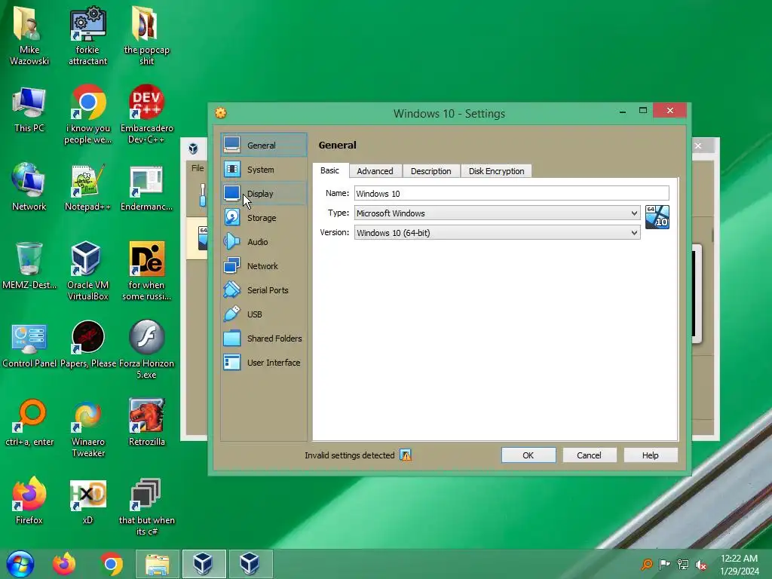This screenshot has height=579, width=772.
Task: Click the Help button
Action: [651, 455]
